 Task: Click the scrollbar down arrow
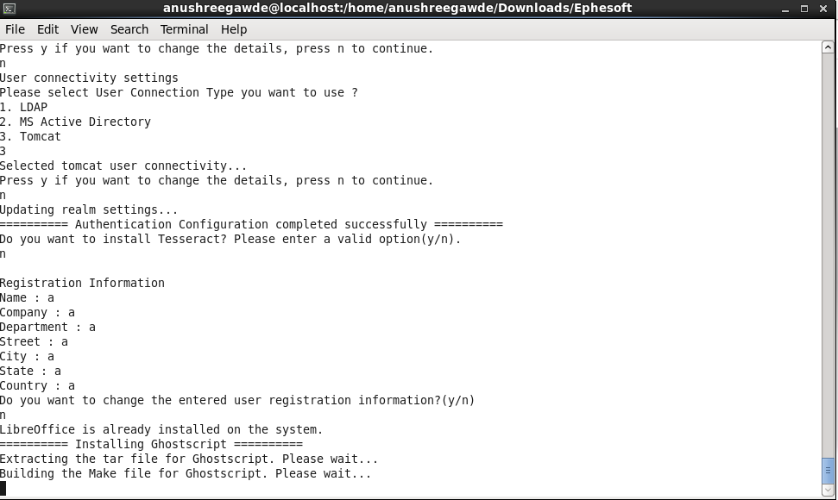point(828,489)
